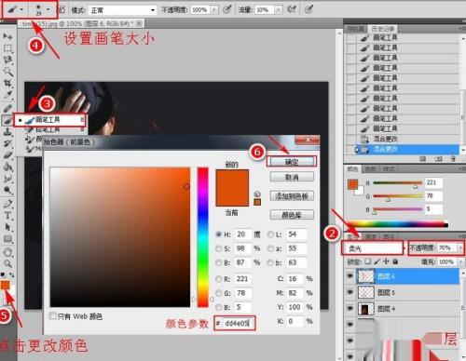The height and width of the screenshot is (361, 466).
Task: Select the Zoom tool in toolbar
Action: [7, 263]
